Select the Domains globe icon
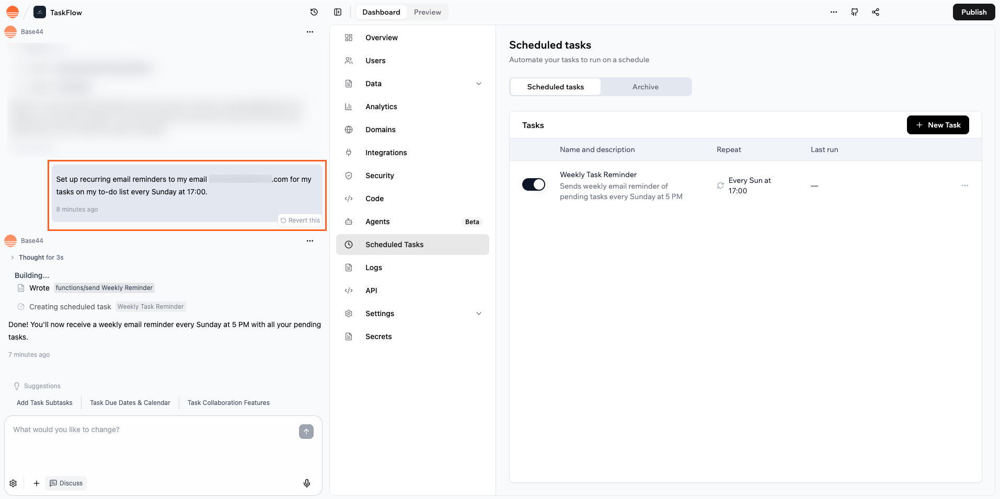This screenshot has height=499, width=1000. click(349, 130)
